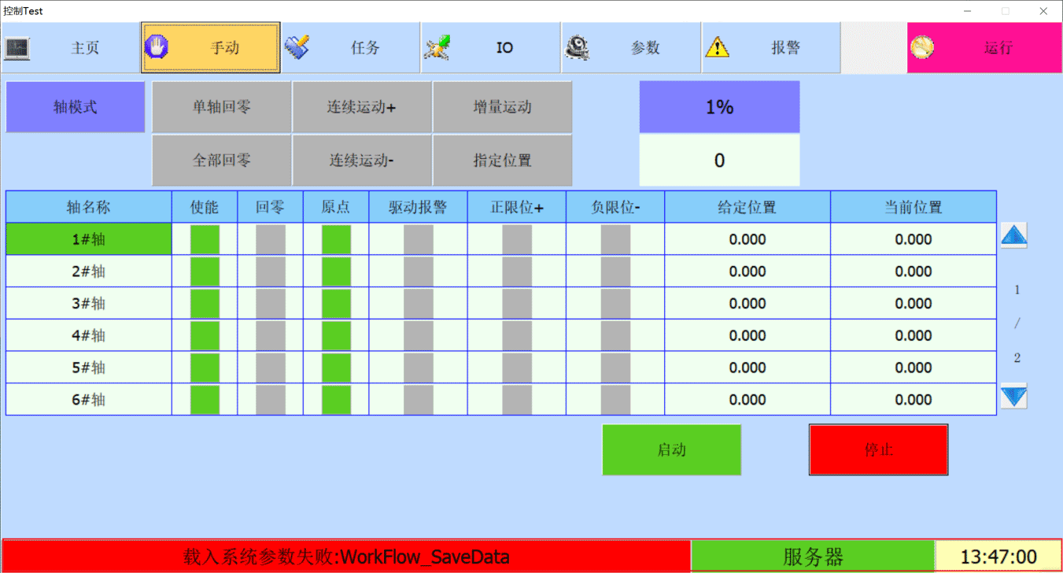Screen dimensions: 1063x573
Task: Click the IO tab tools icon
Action: click(437, 48)
